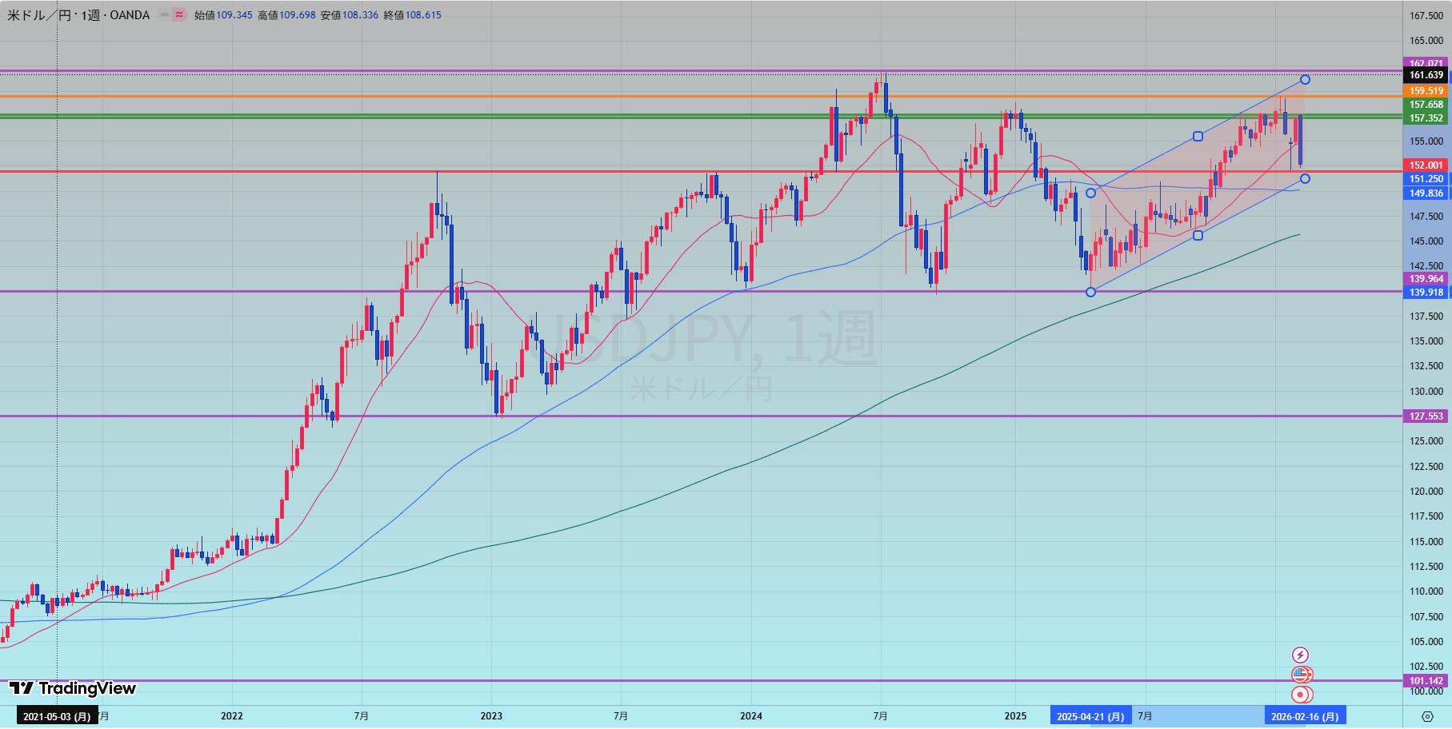Open symbol search via 米ドル／円 title
Screen dimensions: 1452x729
[38, 15]
